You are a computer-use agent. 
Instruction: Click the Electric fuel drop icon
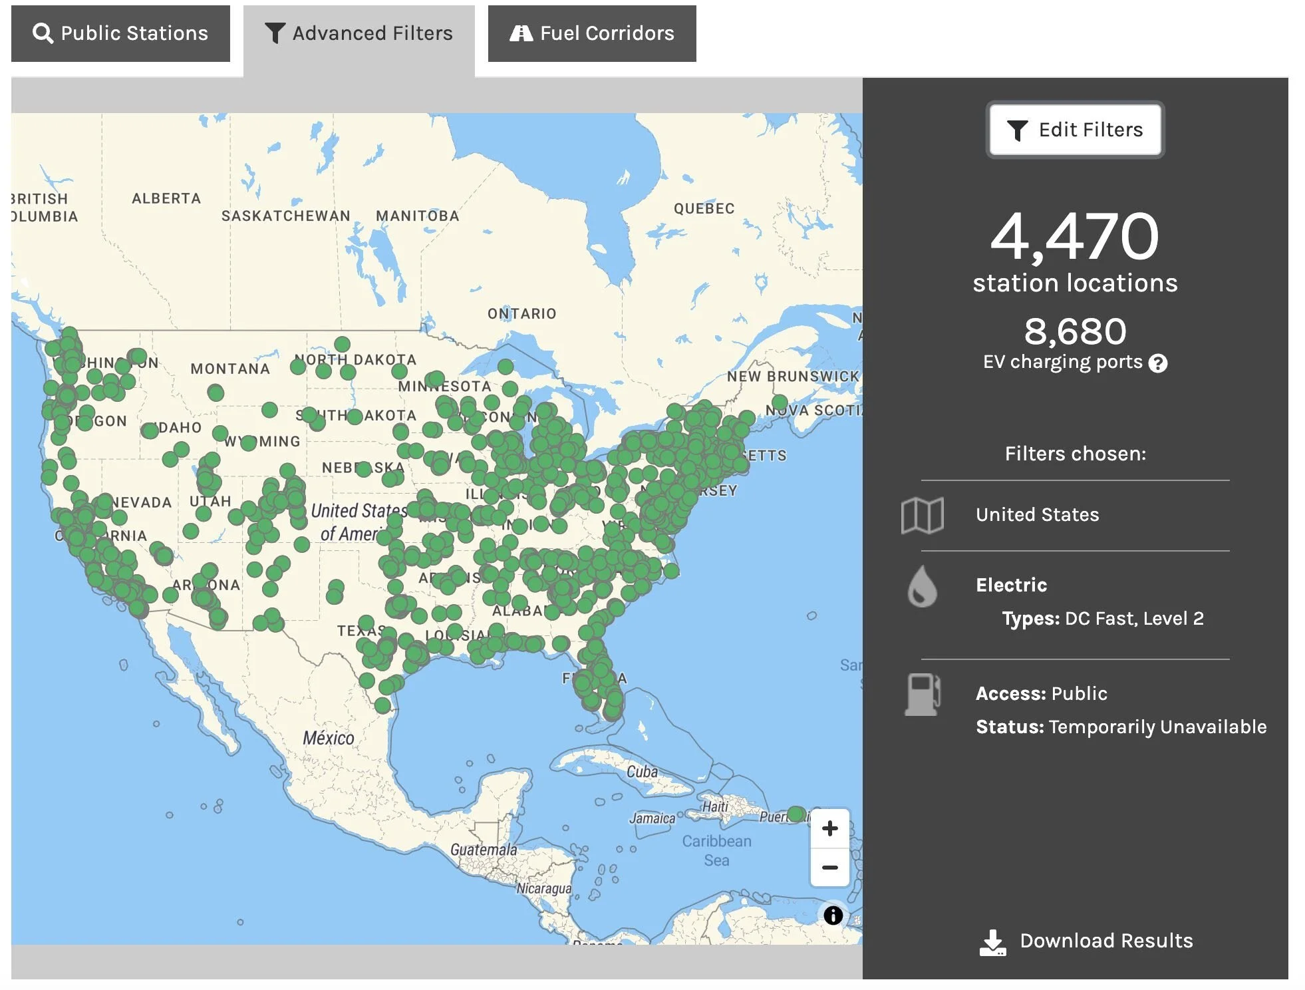tap(922, 587)
